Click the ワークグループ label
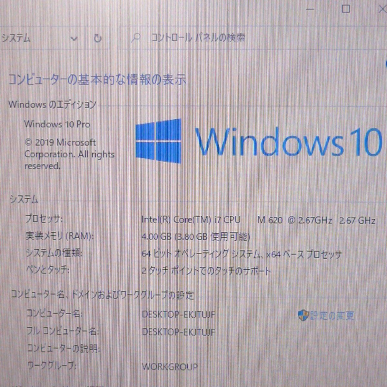Screen dimensions: 387x387 point(52,366)
